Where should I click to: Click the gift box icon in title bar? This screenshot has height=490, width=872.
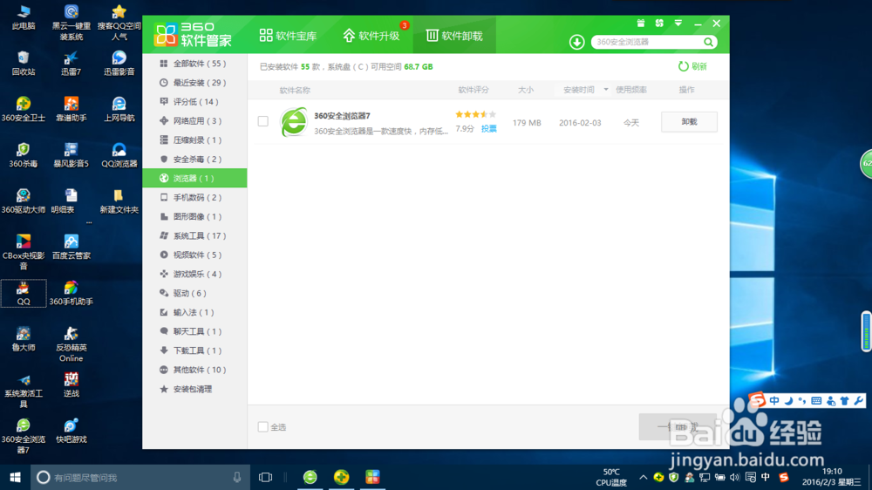pos(641,24)
